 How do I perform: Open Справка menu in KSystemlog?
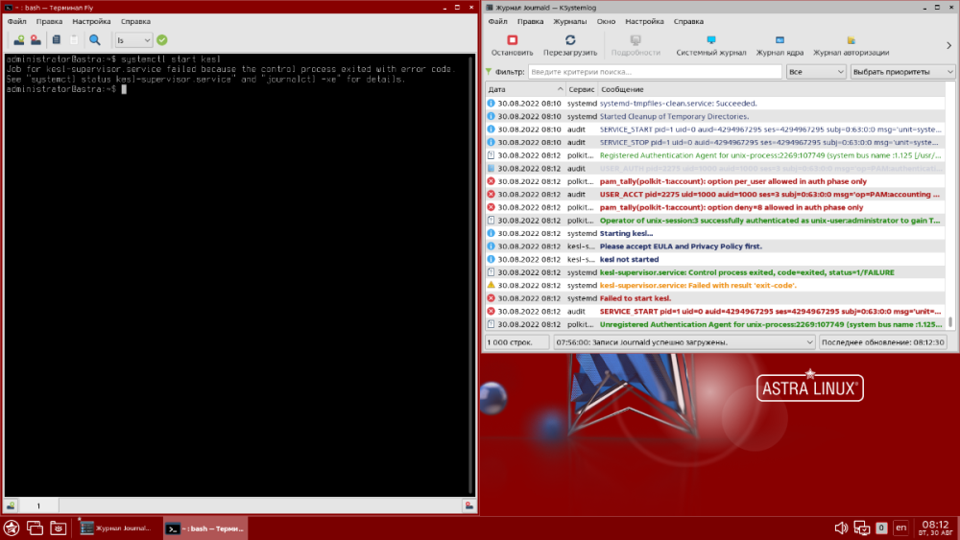688,21
